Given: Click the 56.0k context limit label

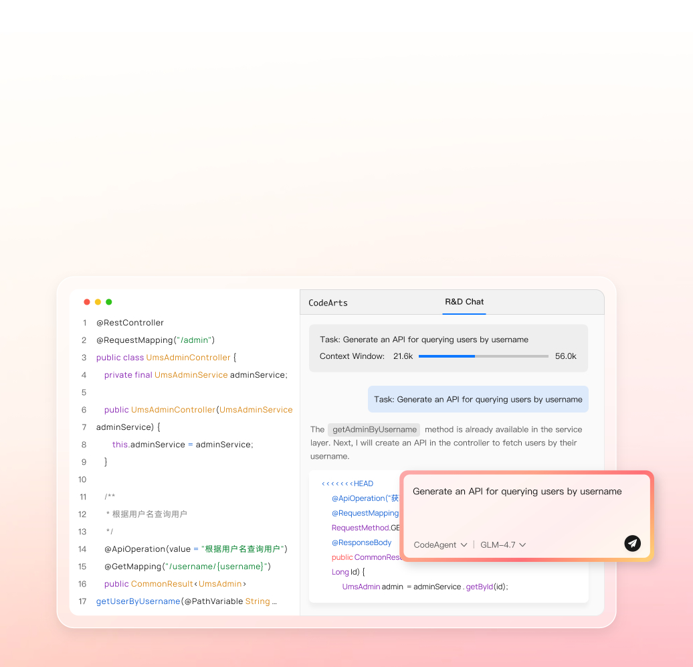Looking at the screenshot, I should (x=565, y=356).
